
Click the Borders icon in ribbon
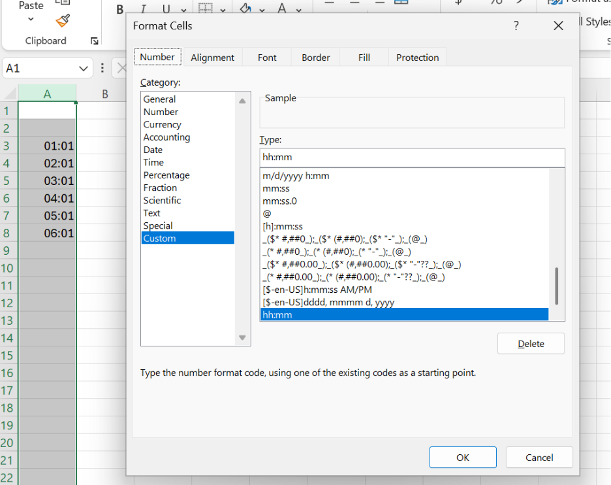206,8
